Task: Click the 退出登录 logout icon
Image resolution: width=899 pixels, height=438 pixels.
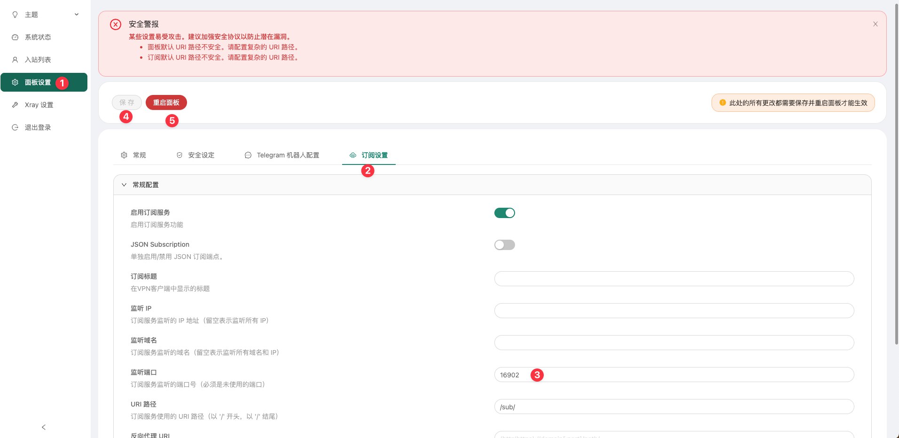Action: [15, 127]
